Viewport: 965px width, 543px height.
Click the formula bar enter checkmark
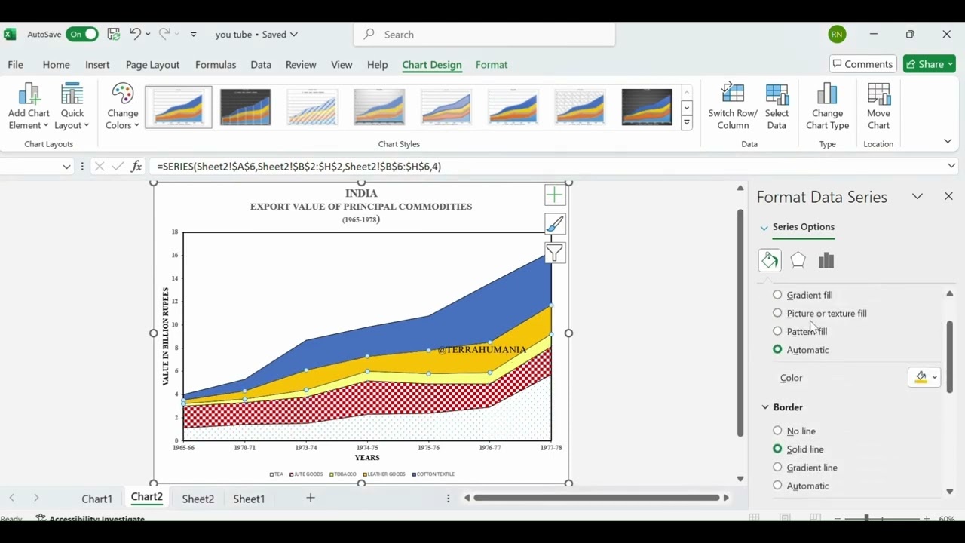118,166
